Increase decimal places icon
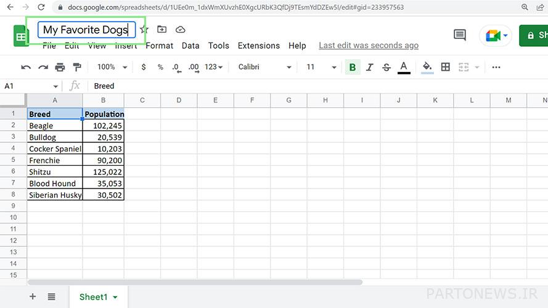The height and width of the screenshot is (308, 548). point(194,67)
